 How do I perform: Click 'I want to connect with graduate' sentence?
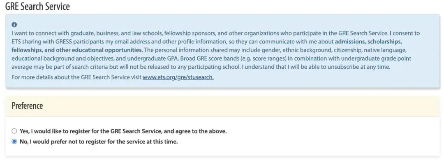(53, 33)
